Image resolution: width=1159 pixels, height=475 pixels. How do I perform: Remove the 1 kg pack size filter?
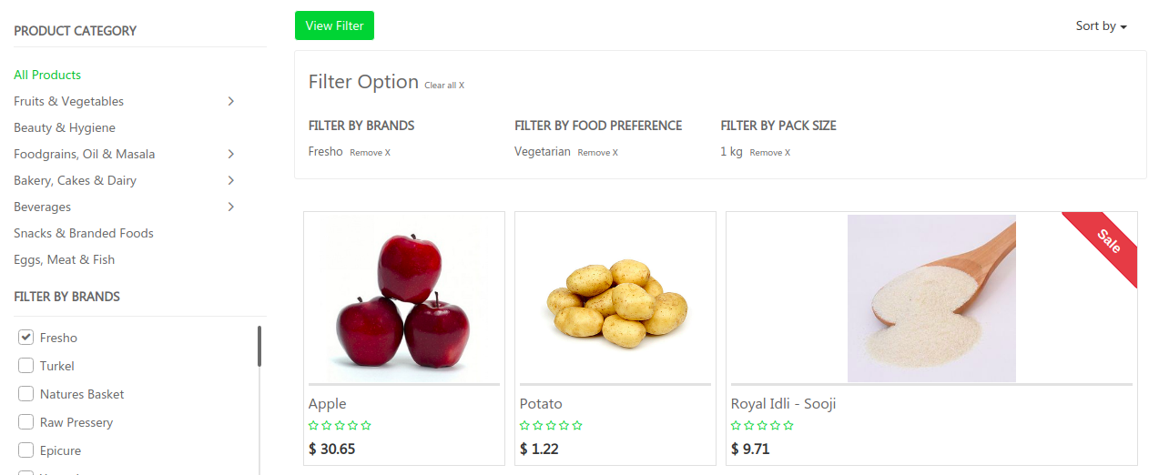click(769, 153)
